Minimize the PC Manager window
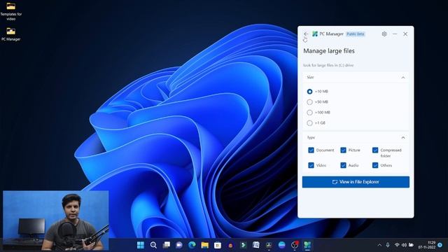 click(x=395, y=34)
